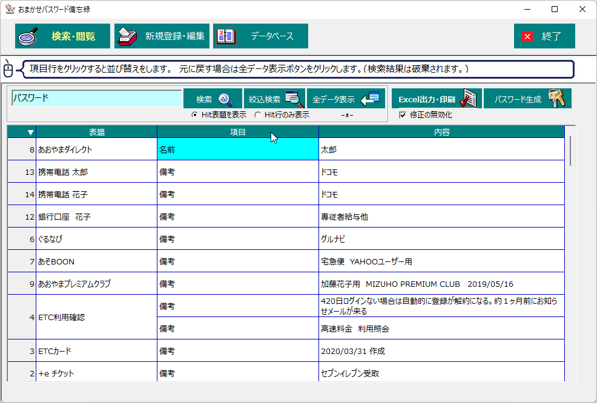Screen dimensions: 597x403
Task: Click the パスワード search input field
Action: (x=96, y=97)
